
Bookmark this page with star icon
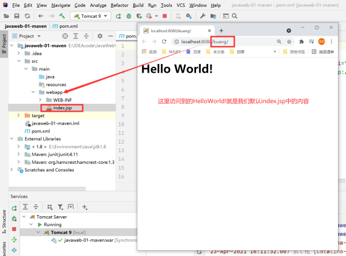pos(289,42)
